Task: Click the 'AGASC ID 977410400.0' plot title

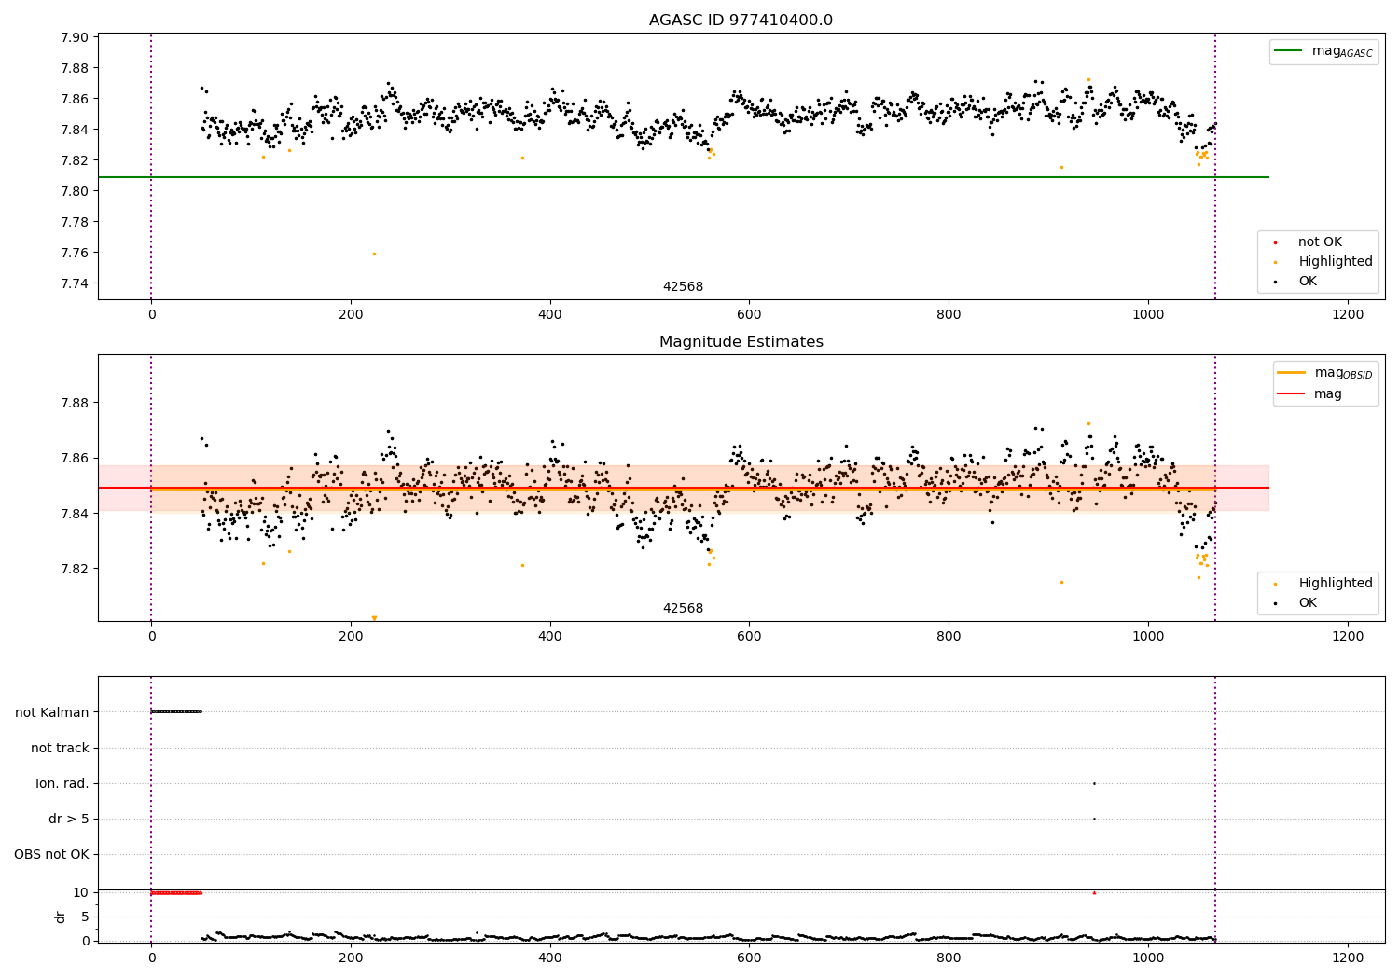Action: click(x=741, y=21)
